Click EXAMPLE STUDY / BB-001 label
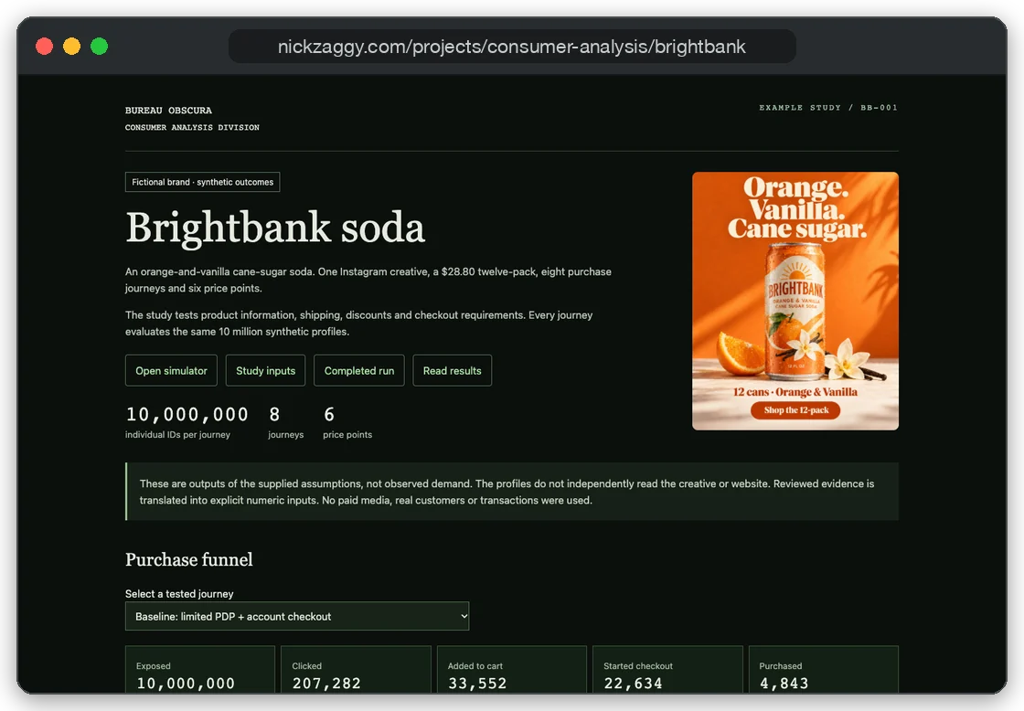 pyautogui.click(x=828, y=108)
